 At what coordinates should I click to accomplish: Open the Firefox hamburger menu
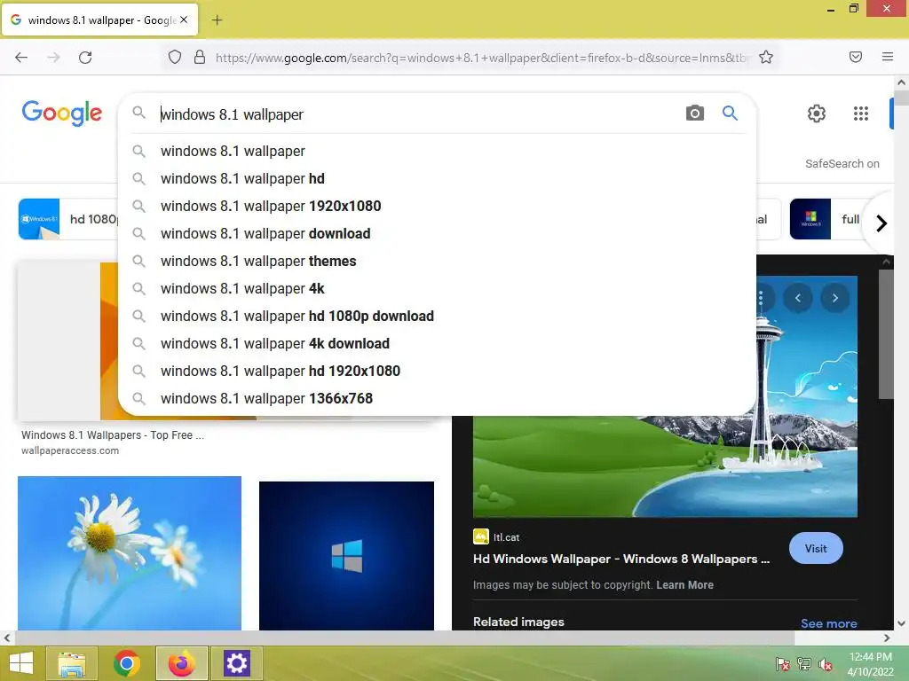(888, 57)
